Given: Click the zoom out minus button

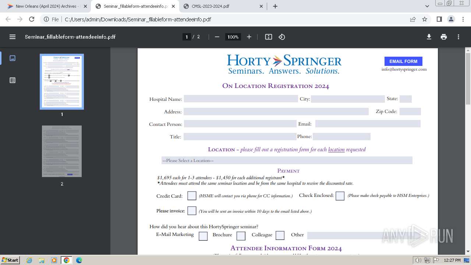Looking at the screenshot, I should (217, 37).
